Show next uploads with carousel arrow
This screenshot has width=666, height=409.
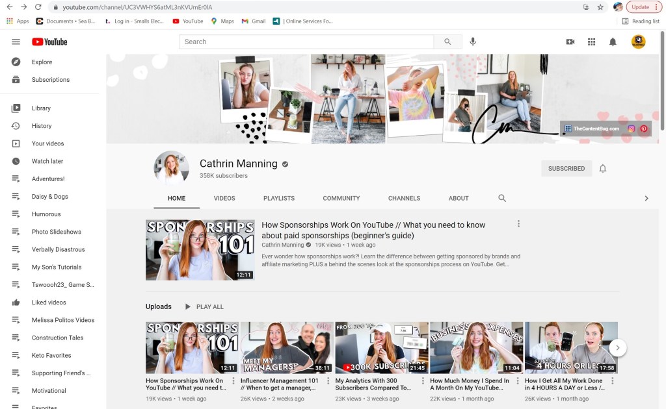(618, 348)
